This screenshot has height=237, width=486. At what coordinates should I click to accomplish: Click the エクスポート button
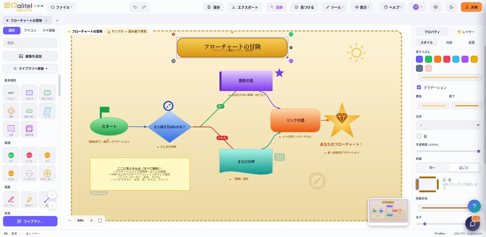(245, 7)
